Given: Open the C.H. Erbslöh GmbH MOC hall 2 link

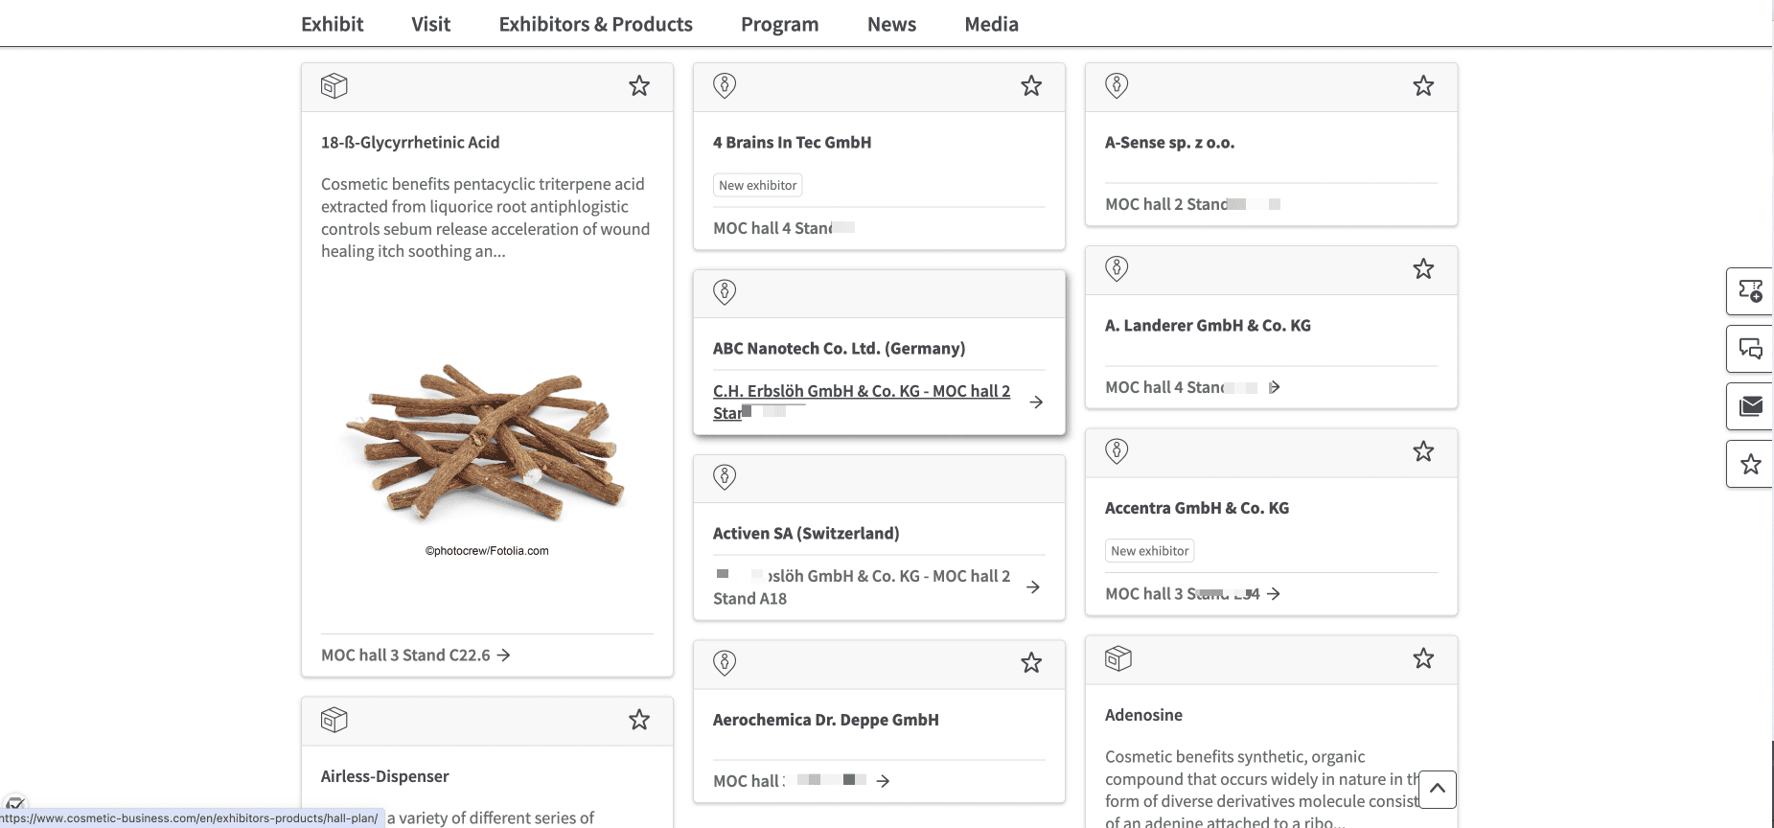Looking at the screenshot, I should click(x=861, y=392).
